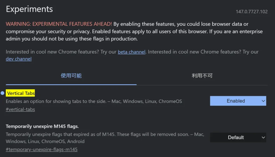
Task: Switch to the 使用可能 tab
Action: coord(71,76)
